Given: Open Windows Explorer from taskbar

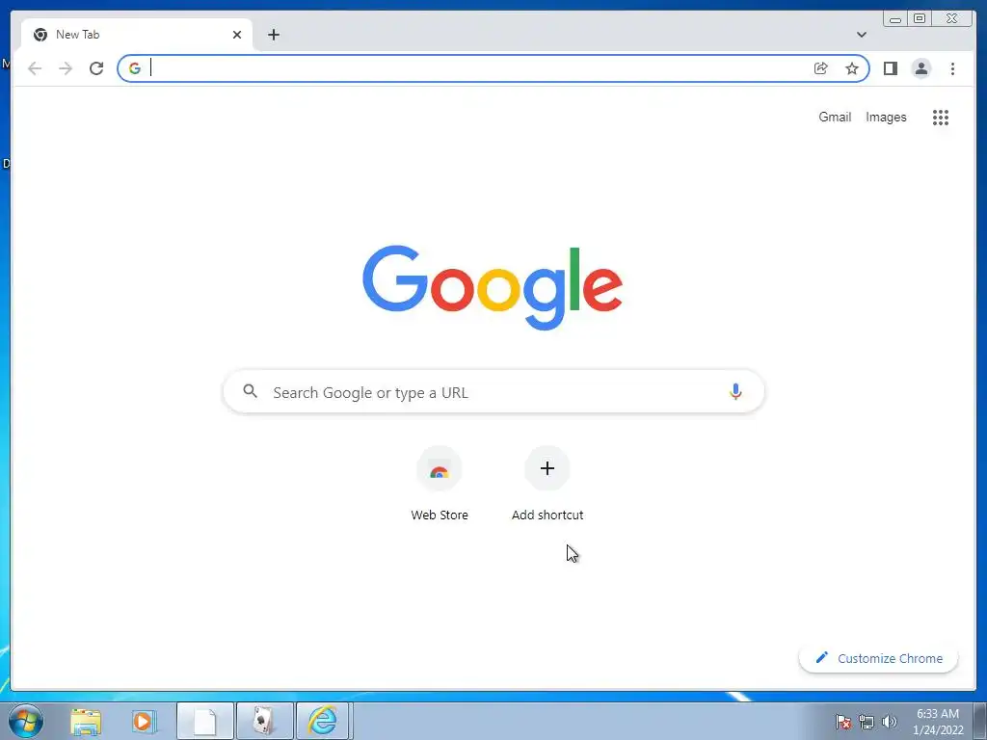Looking at the screenshot, I should click(x=86, y=722).
